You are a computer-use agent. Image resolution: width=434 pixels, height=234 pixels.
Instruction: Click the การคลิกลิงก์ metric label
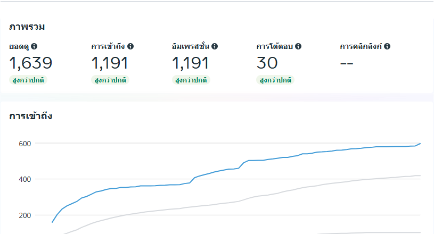361,47
